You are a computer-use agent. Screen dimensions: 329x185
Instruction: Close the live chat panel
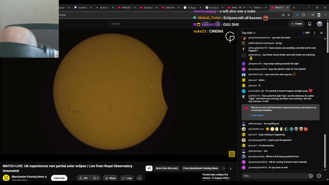[x=321, y=33]
